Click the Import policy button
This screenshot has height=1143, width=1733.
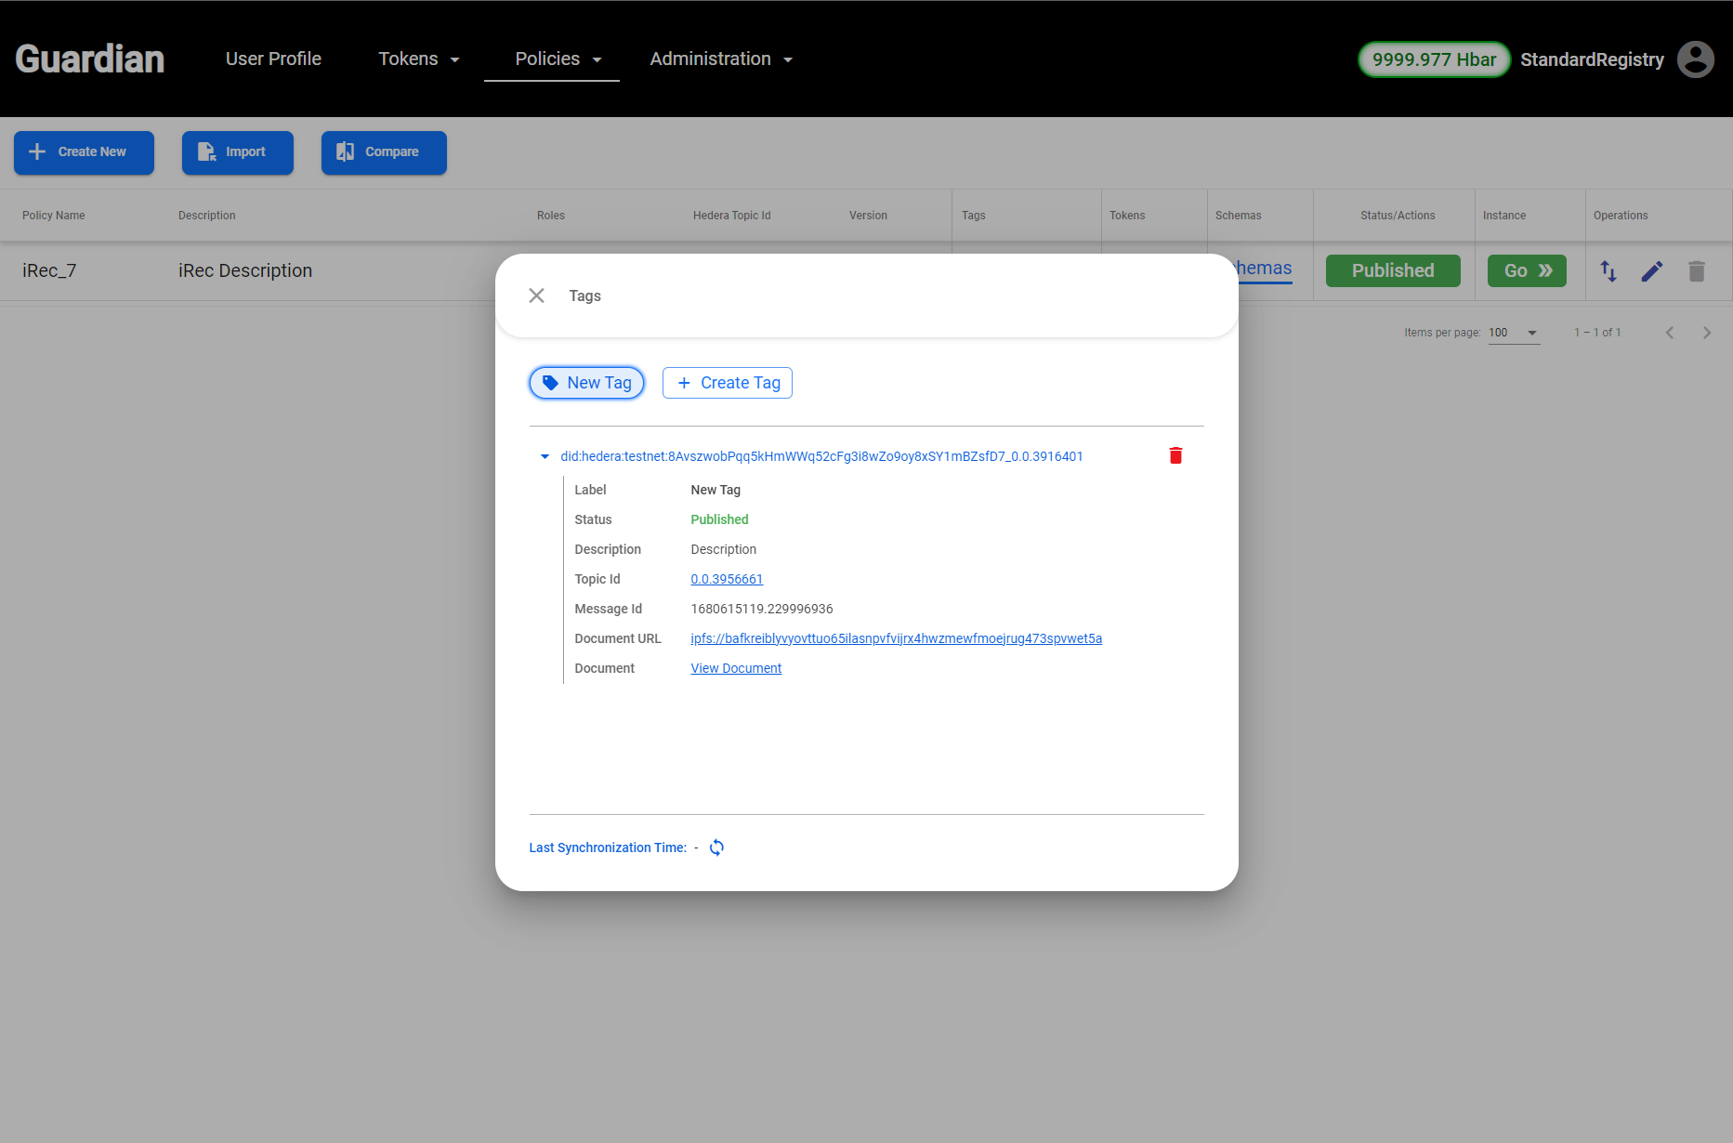click(x=238, y=152)
